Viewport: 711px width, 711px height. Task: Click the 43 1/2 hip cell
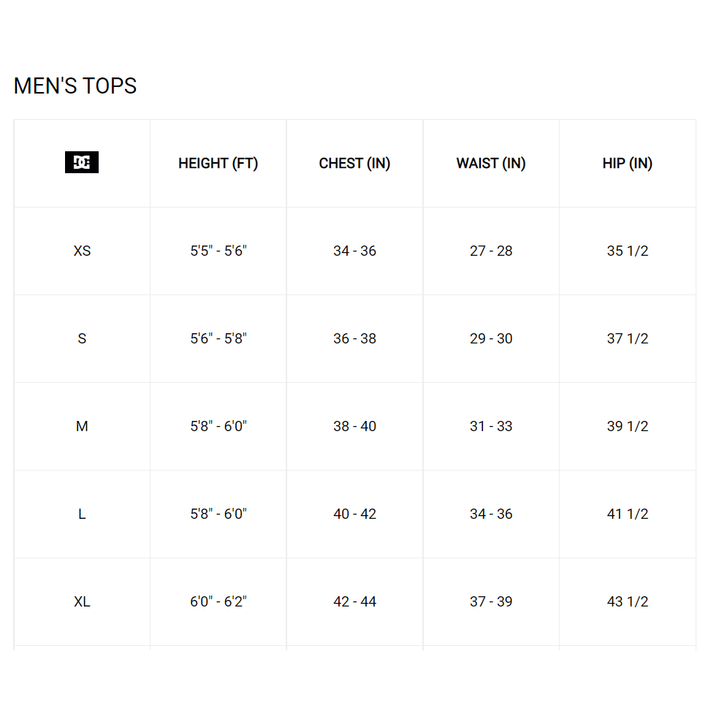[x=628, y=601]
